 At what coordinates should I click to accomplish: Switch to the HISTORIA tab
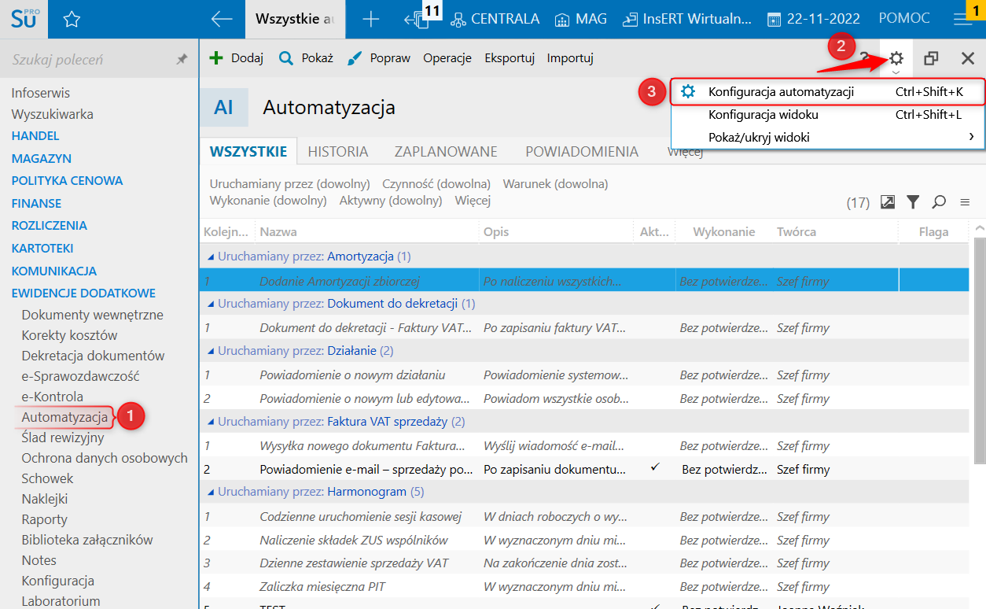(338, 152)
